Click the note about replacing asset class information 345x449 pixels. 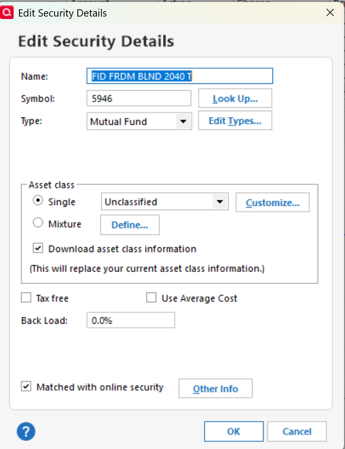147,269
